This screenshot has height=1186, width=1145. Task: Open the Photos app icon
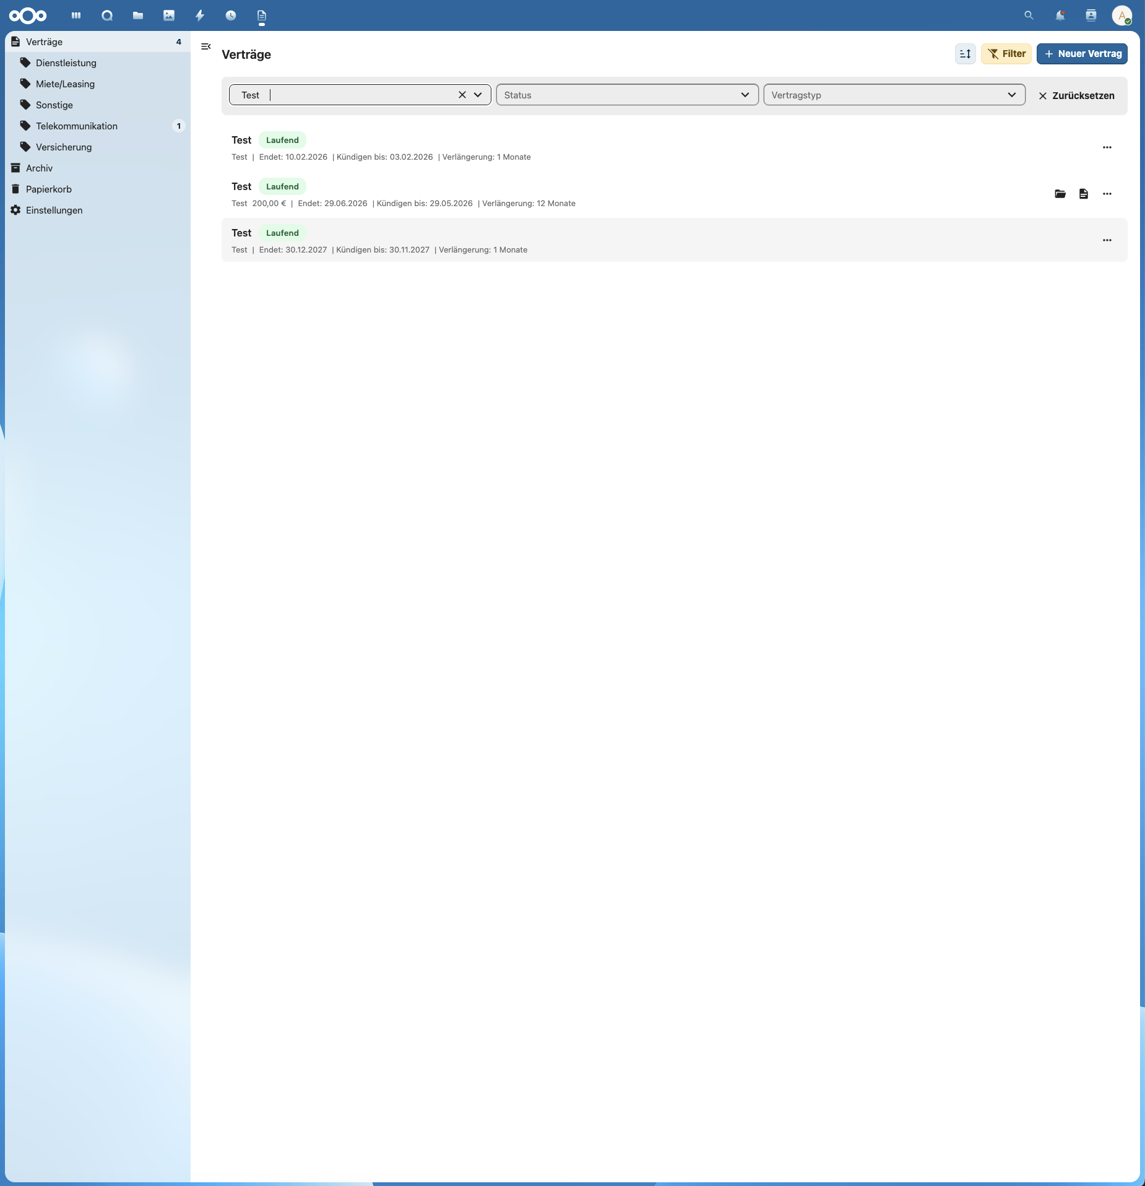pyautogui.click(x=168, y=15)
